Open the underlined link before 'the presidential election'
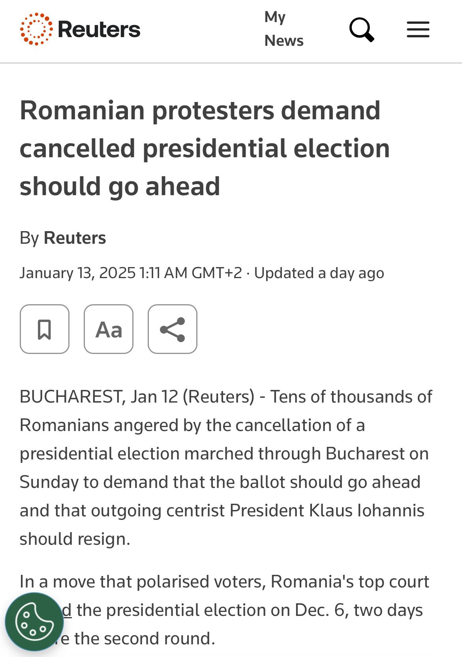 click(x=67, y=610)
